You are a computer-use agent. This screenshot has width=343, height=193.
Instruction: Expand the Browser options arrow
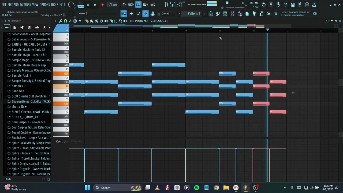(2, 21)
